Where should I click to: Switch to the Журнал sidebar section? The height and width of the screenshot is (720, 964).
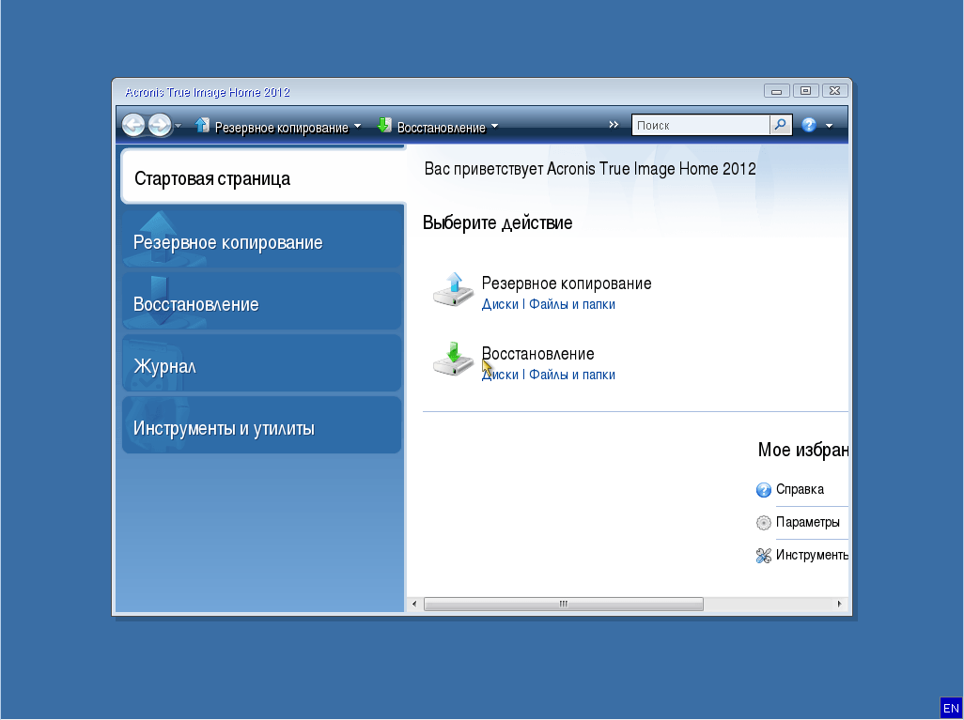point(262,363)
